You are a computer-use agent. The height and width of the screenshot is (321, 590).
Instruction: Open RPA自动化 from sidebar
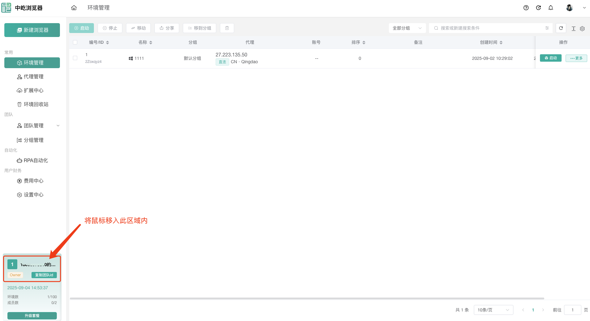pos(36,160)
